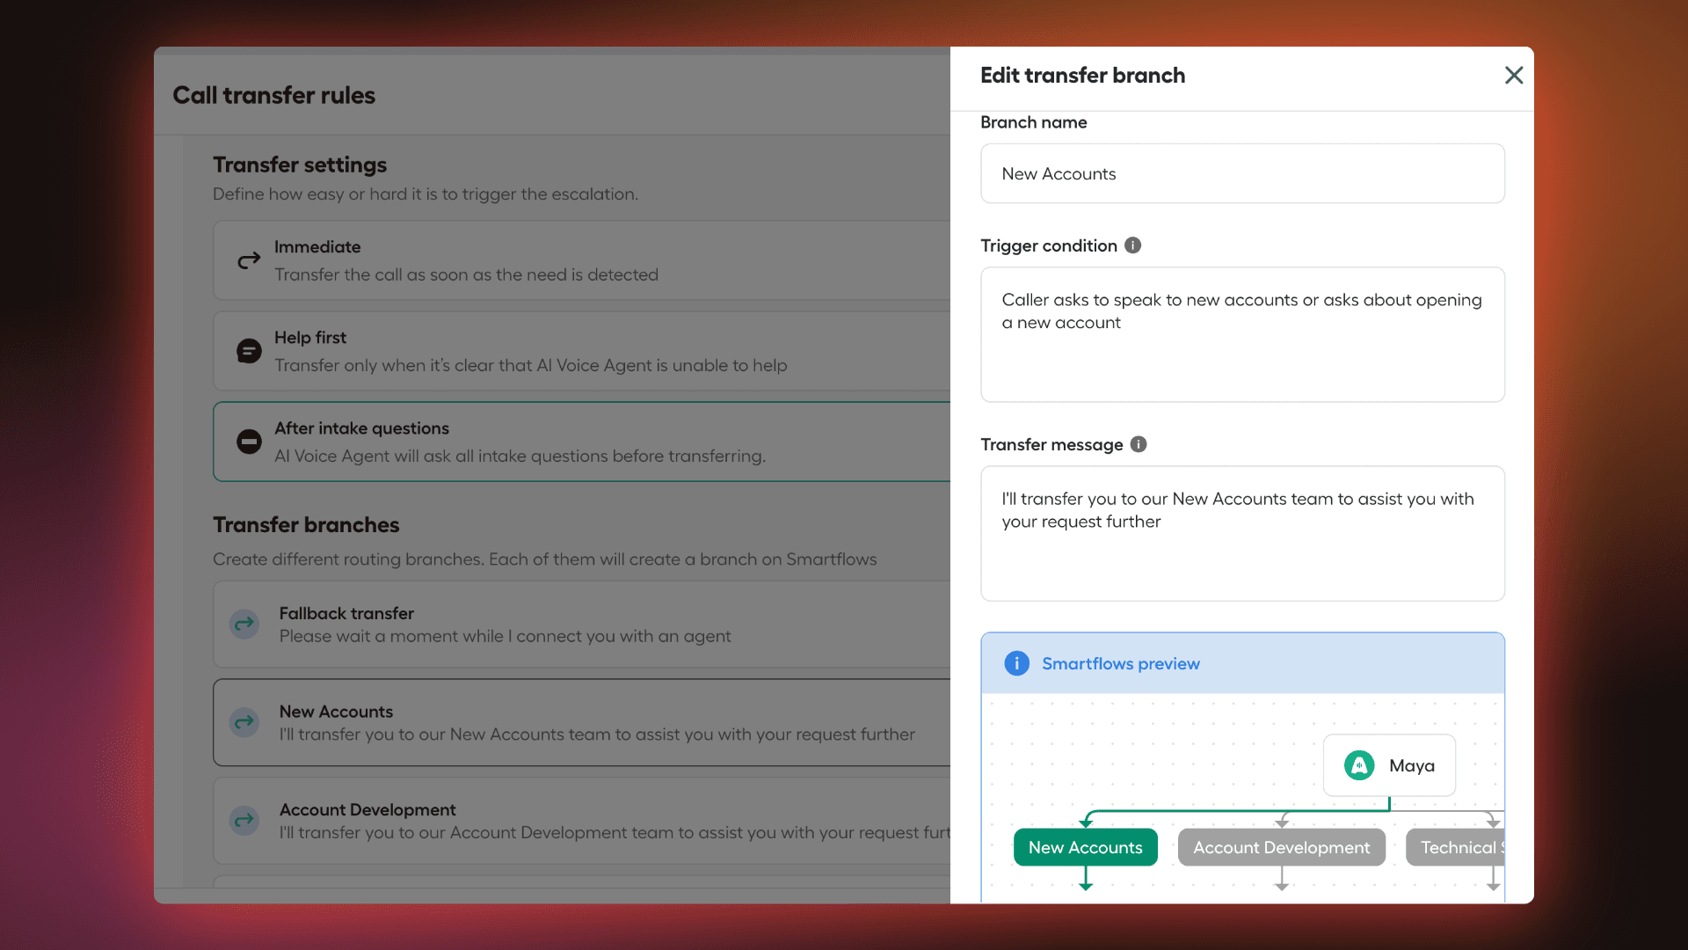
Task: Click the Immediate transfer arrow icon
Action: (x=249, y=260)
